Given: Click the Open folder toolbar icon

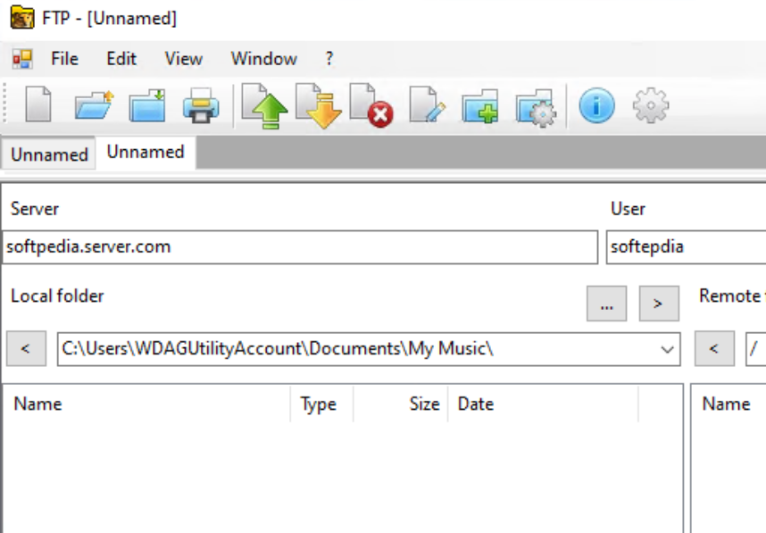Looking at the screenshot, I should point(93,107).
